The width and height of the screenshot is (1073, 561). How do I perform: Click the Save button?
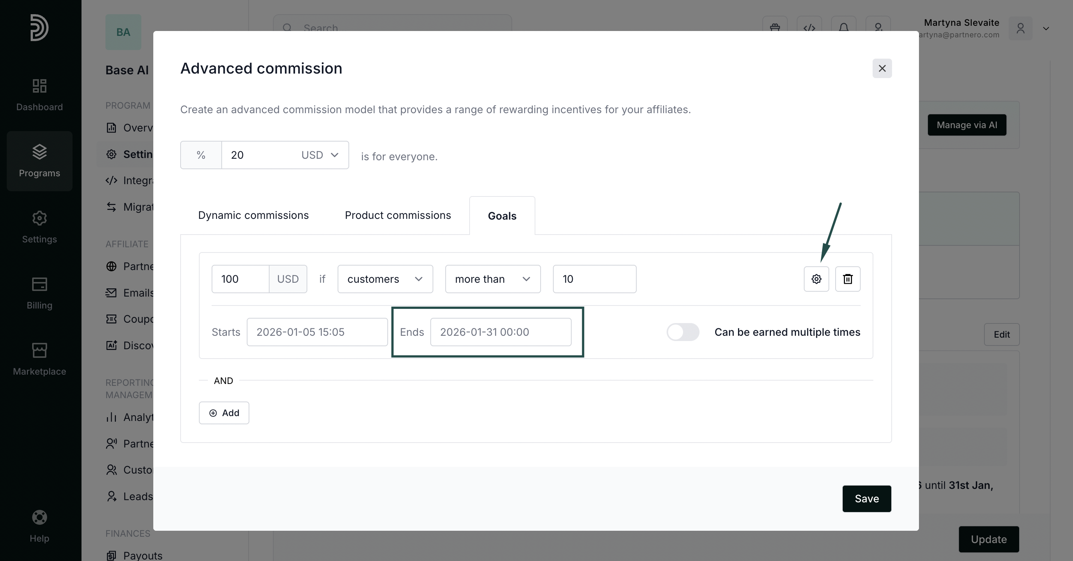866,499
